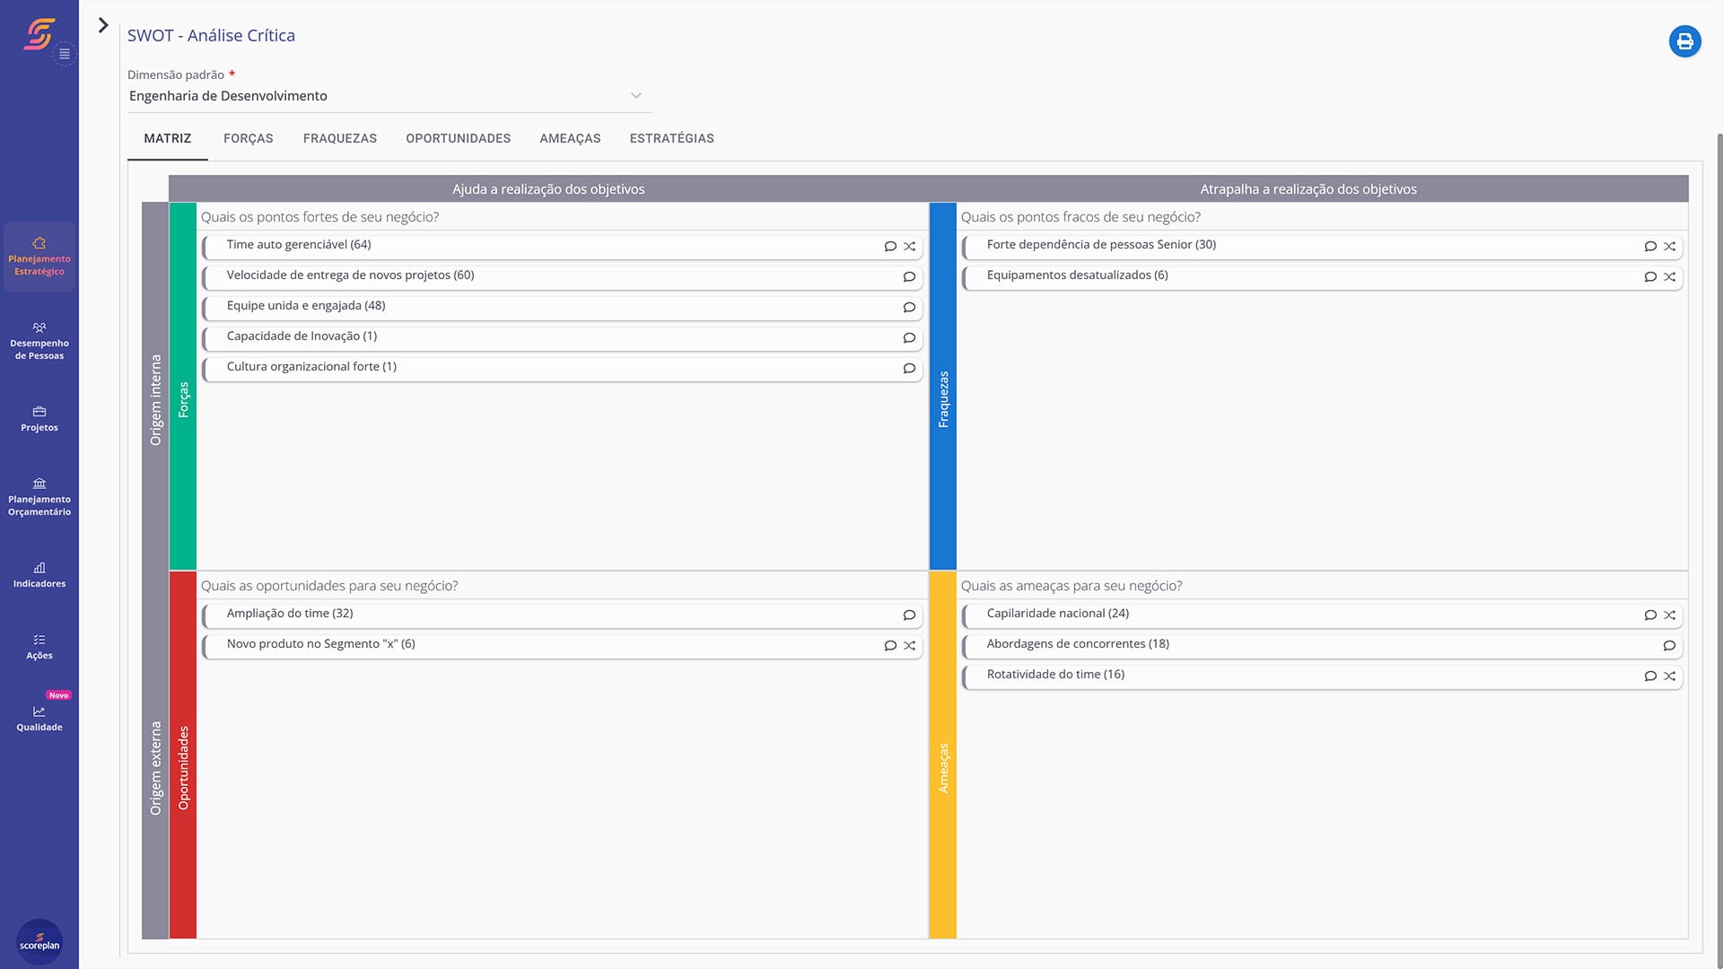Open Ações from the sidebar
Screen dimensions: 1723x969
39,648
